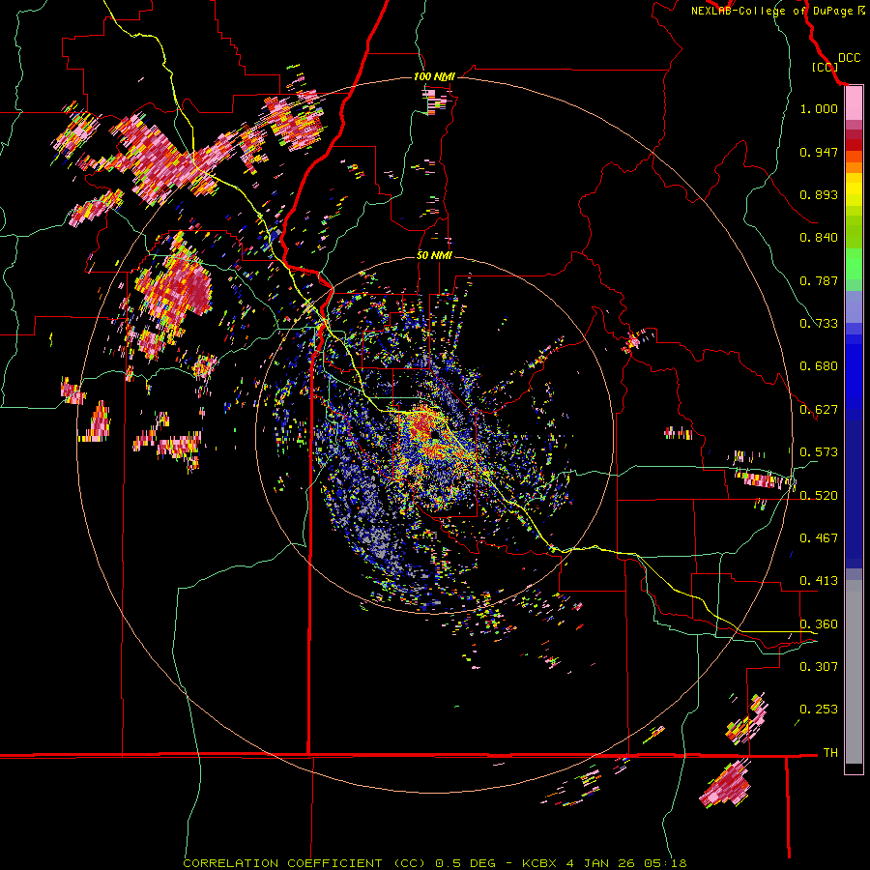Click the 0.947 color scale value
This screenshot has width=870, height=870.
click(819, 152)
